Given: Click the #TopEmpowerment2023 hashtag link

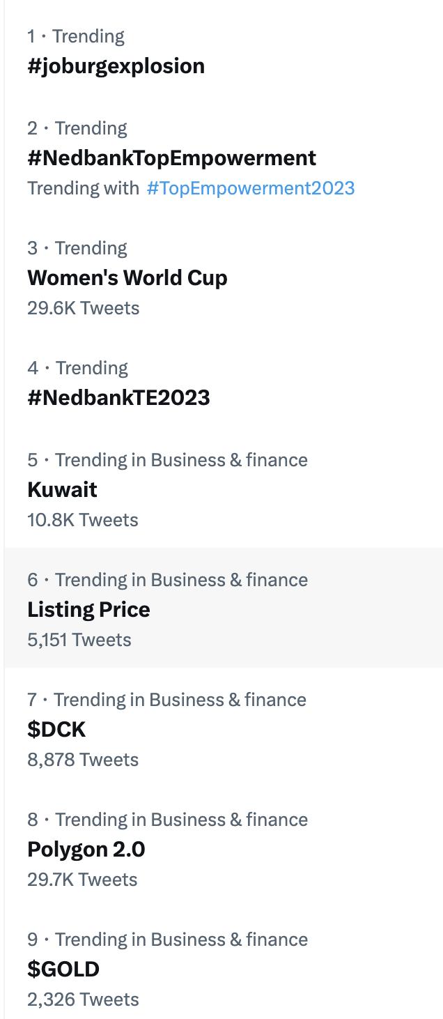Looking at the screenshot, I should pos(250,188).
